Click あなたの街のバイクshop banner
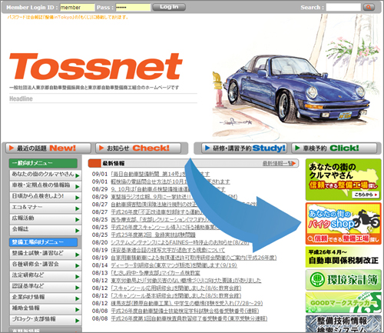The image size is (384, 333). 343,224
